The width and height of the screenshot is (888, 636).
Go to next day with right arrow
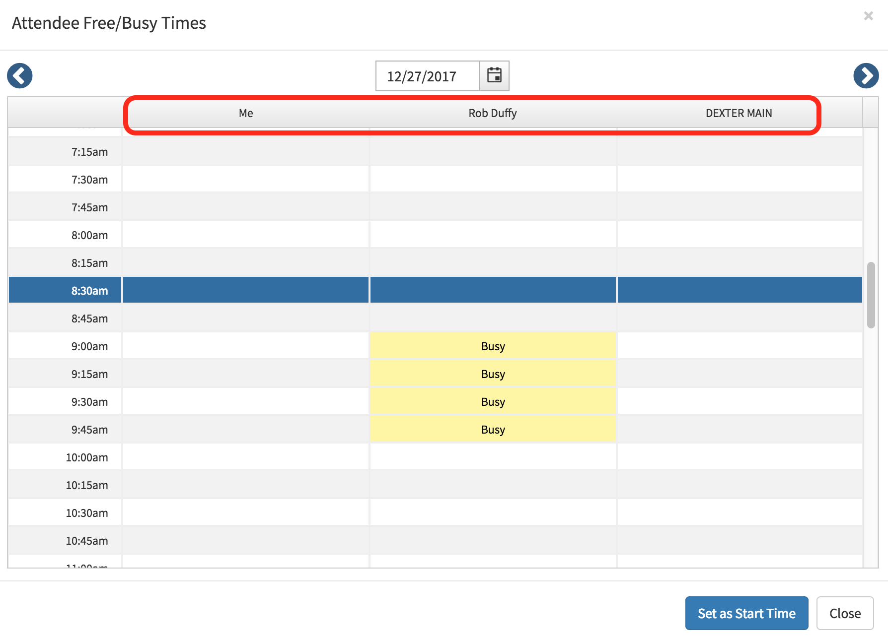(x=866, y=76)
